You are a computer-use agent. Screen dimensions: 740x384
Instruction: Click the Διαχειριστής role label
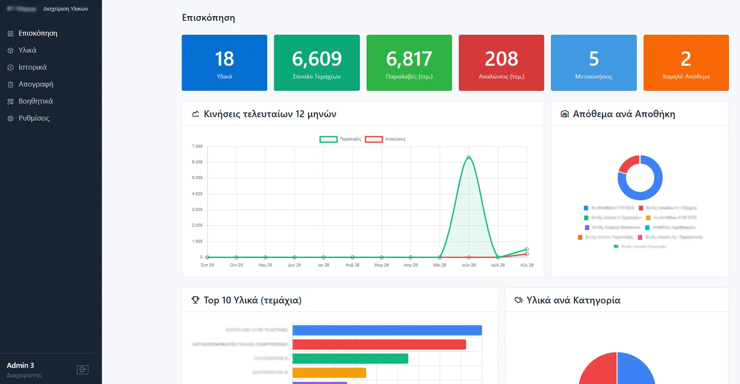coord(24,375)
